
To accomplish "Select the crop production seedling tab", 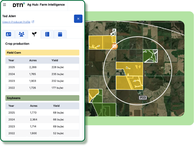I will pos(34,34).
